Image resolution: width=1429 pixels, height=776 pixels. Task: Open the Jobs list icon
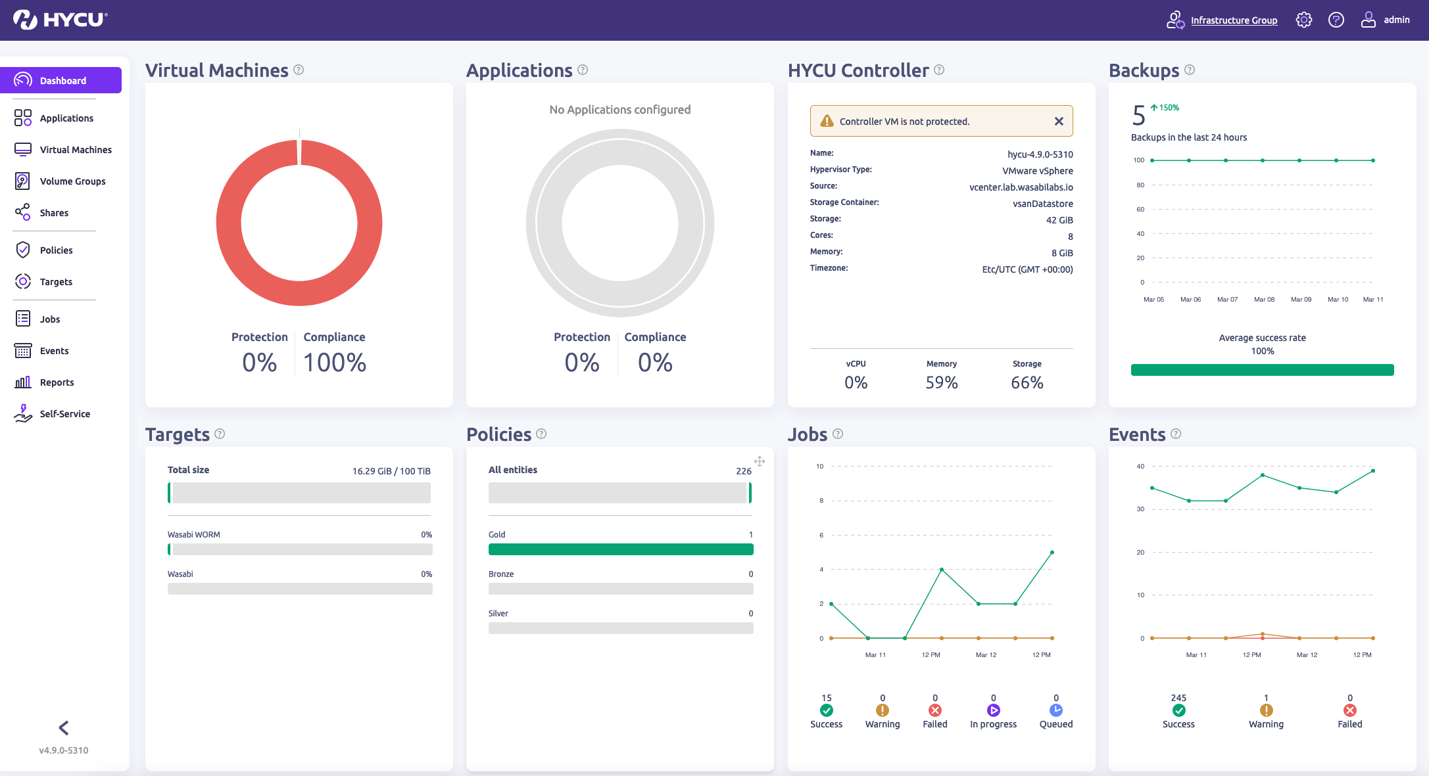(22, 319)
